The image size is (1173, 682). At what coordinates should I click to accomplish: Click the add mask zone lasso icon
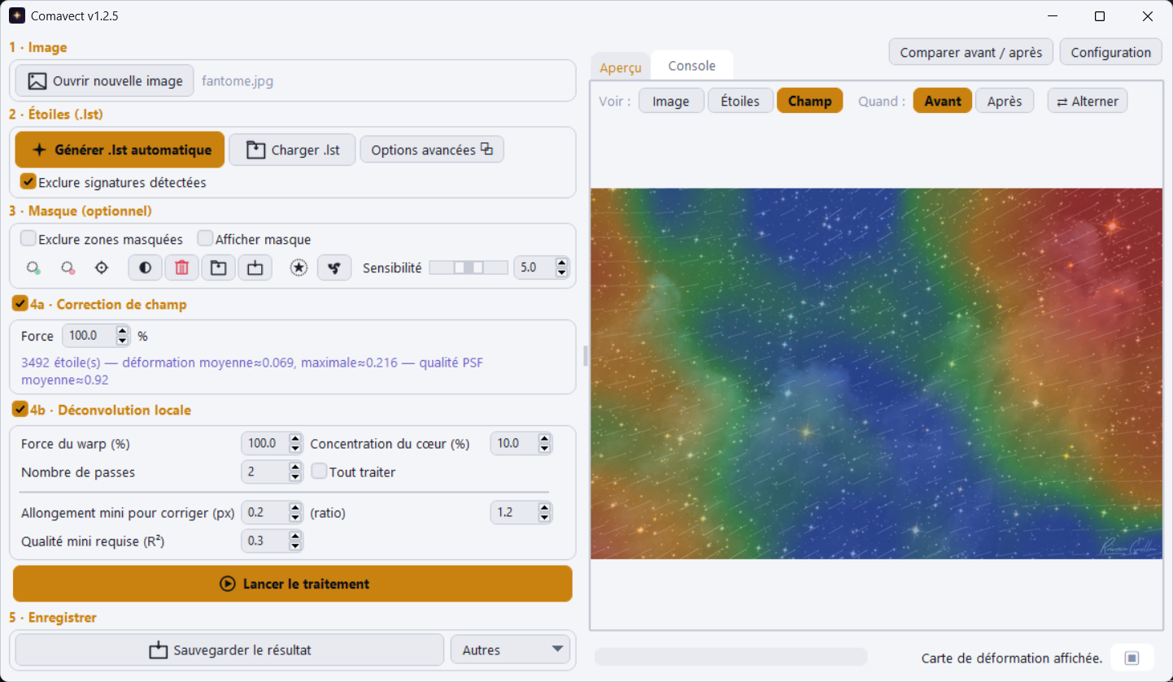point(33,267)
